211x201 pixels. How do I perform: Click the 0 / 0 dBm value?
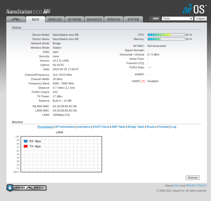(x=153, y=54)
